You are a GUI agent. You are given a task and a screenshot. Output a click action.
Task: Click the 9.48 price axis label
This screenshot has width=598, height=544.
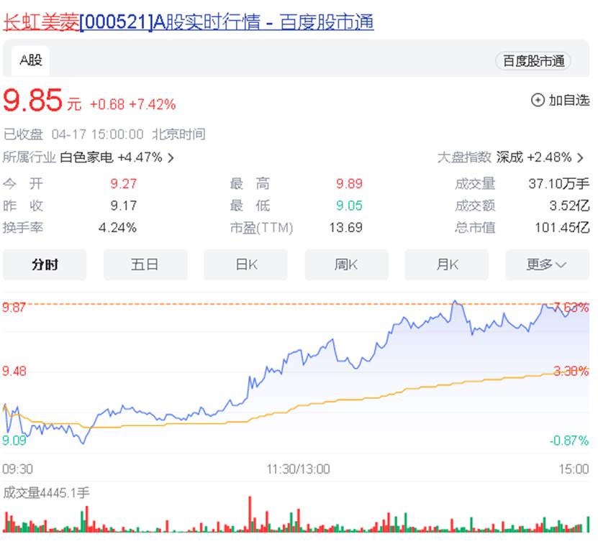14,371
